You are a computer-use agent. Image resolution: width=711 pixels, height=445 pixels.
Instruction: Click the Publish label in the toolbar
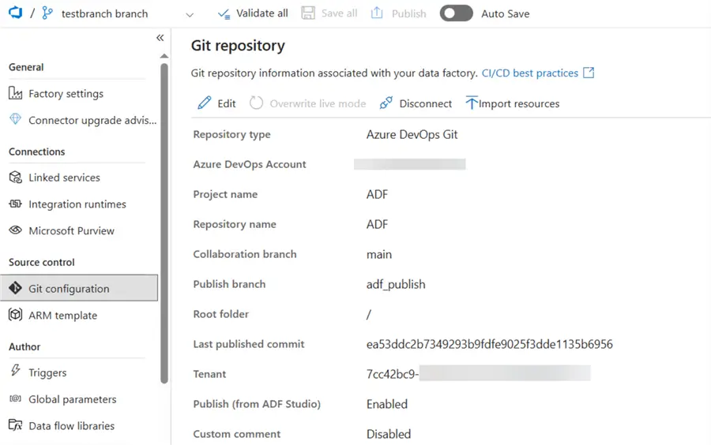[x=409, y=13]
